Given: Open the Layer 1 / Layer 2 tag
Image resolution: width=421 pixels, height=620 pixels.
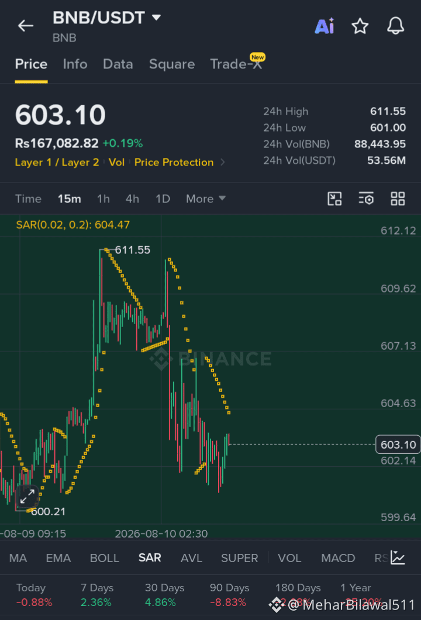Looking at the screenshot, I should pos(57,163).
